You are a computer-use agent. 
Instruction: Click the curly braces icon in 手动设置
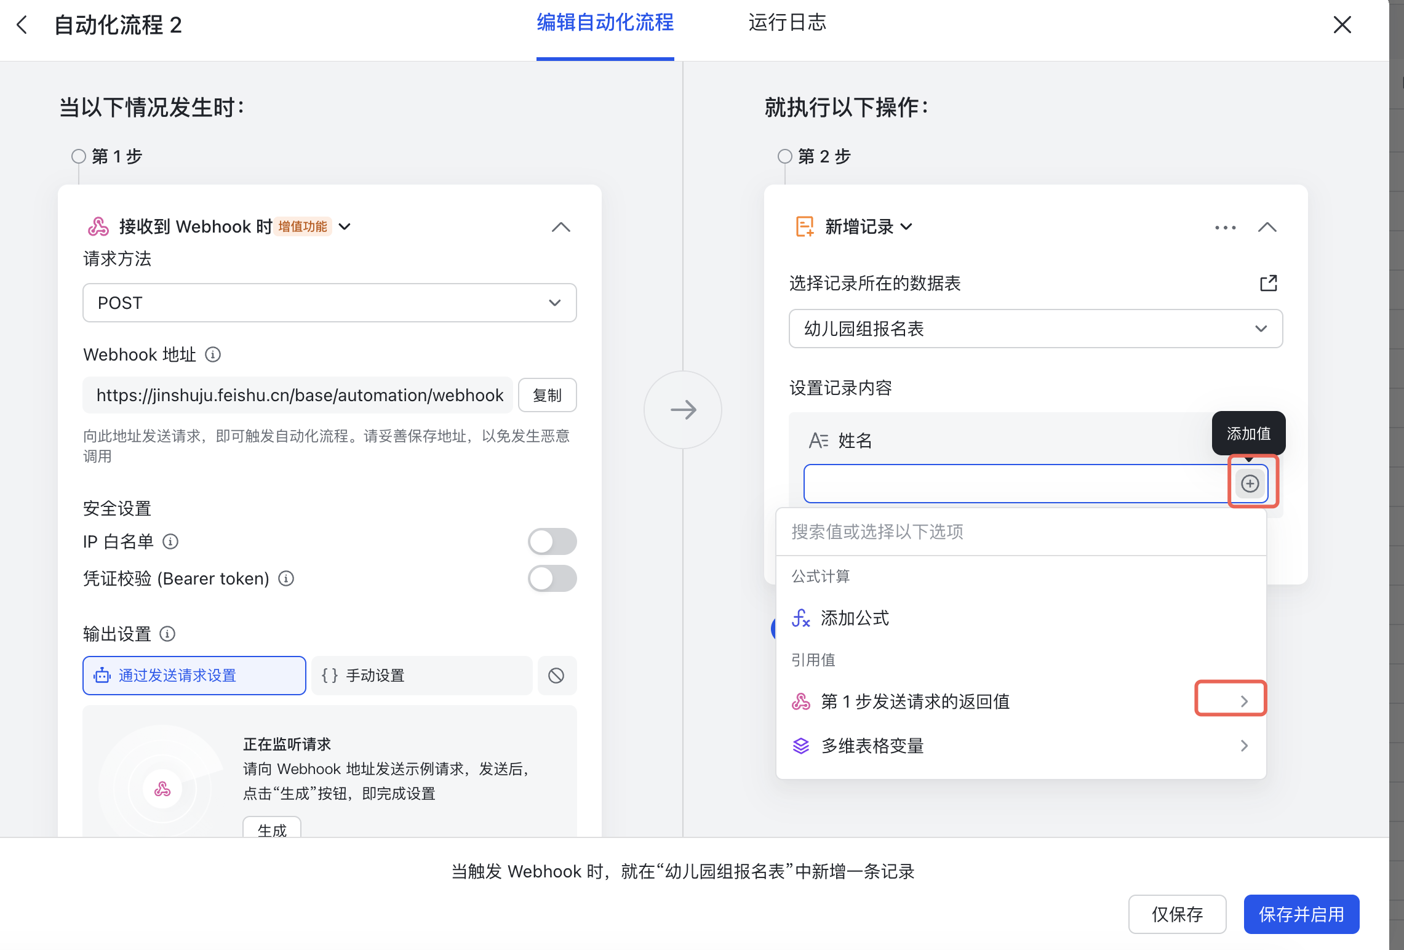330,676
